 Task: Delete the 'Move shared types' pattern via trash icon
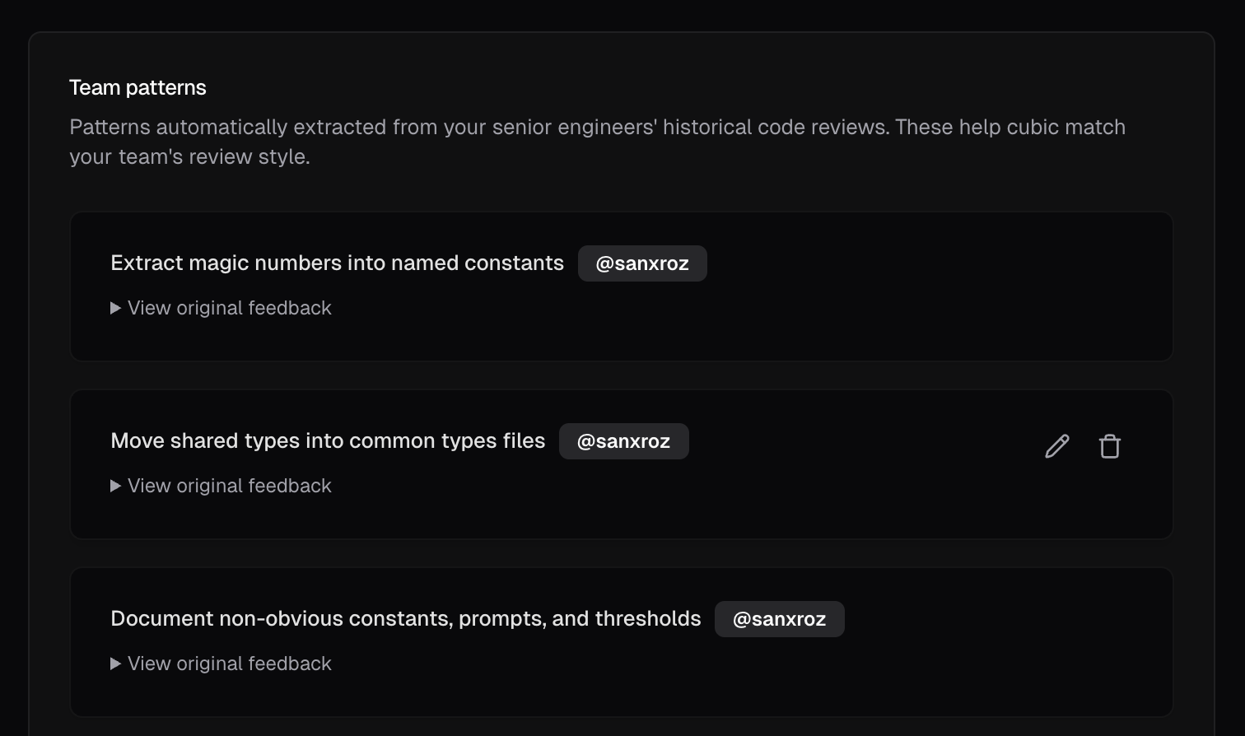[1109, 445]
